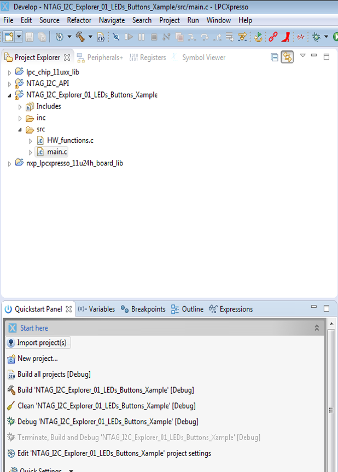Select main.c in the tree

tap(52, 152)
